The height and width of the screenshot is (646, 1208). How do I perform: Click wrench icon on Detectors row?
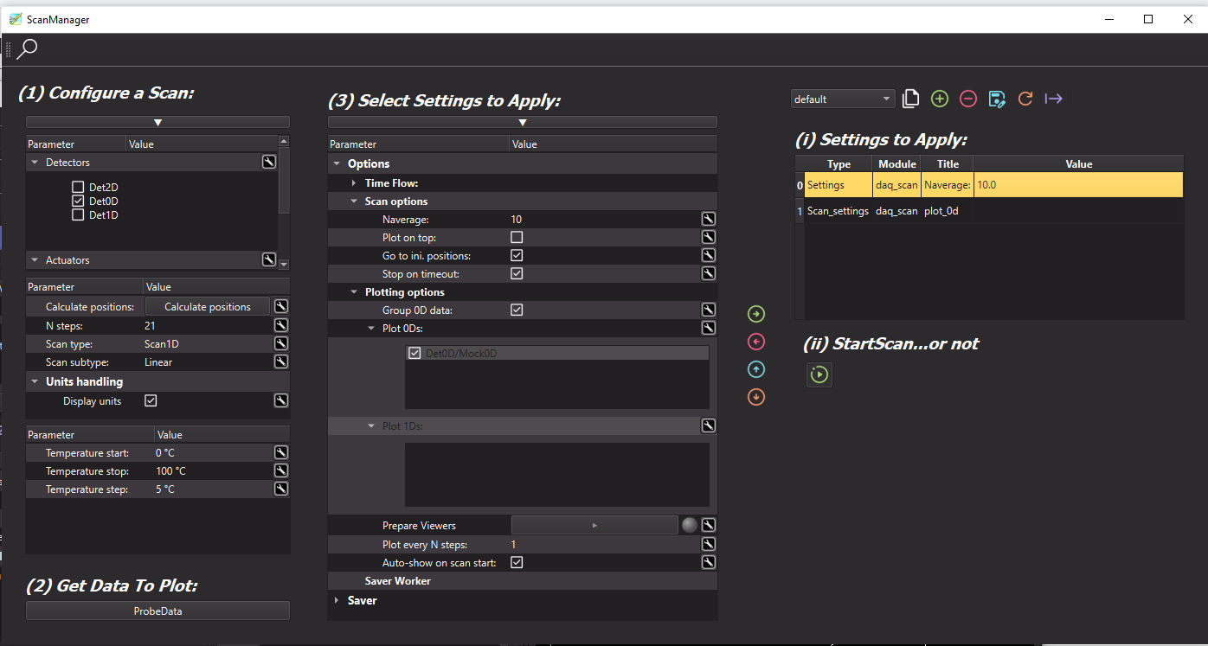point(269,162)
